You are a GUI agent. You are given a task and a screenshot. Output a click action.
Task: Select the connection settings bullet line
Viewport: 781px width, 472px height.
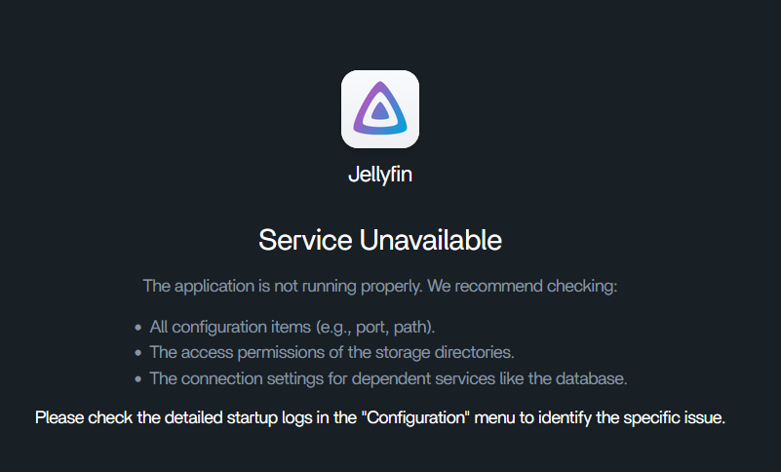(388, 377)
